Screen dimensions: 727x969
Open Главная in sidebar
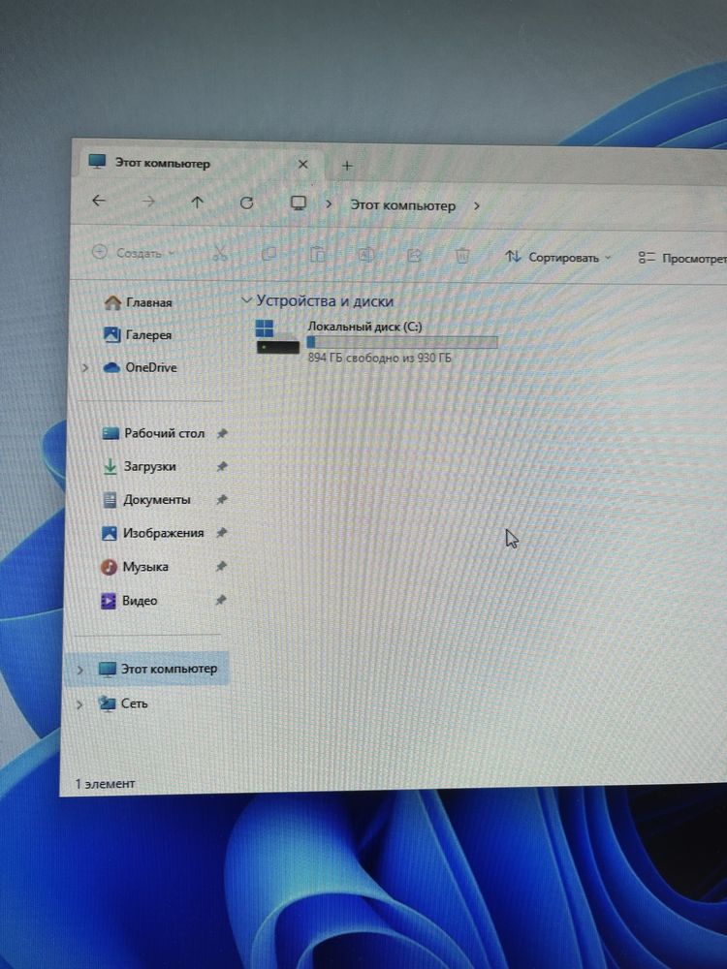point(139,302)
